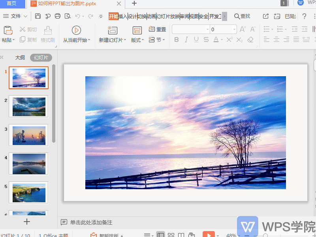Screen dimensions: 316x237
Task: Click the 重置 reset button
Action: click(157, 29)
